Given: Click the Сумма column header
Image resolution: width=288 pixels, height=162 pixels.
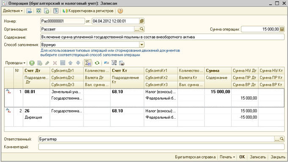Looking at the screenshot, I should click(x=218, y=71).
